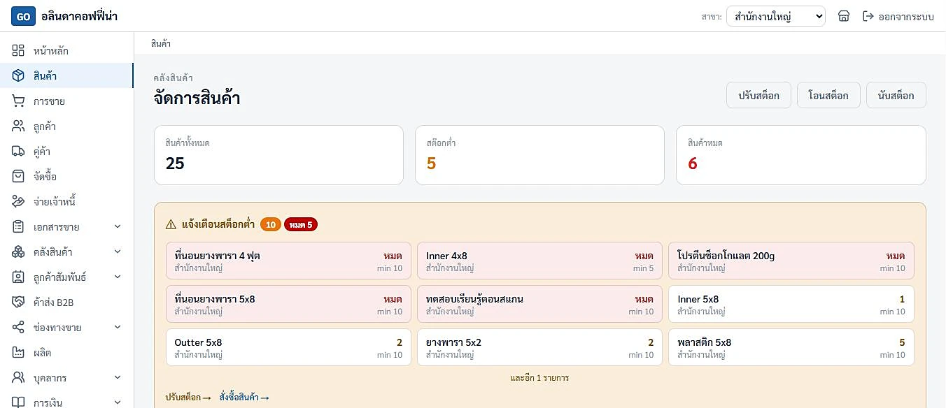Image resolution: width=946 pixels, height=408 pixels.
Task: Click the หน้าหลัก dashboard grid icon
Action: pos(18,51)
